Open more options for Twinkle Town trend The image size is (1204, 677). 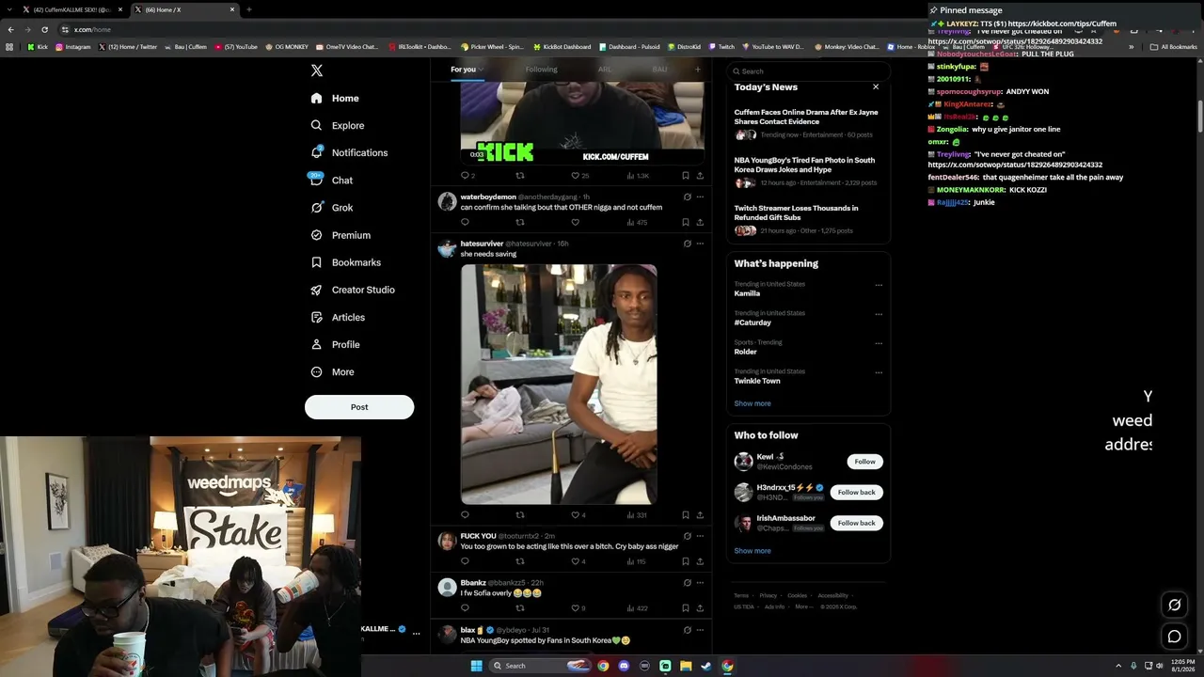(879, 372)
